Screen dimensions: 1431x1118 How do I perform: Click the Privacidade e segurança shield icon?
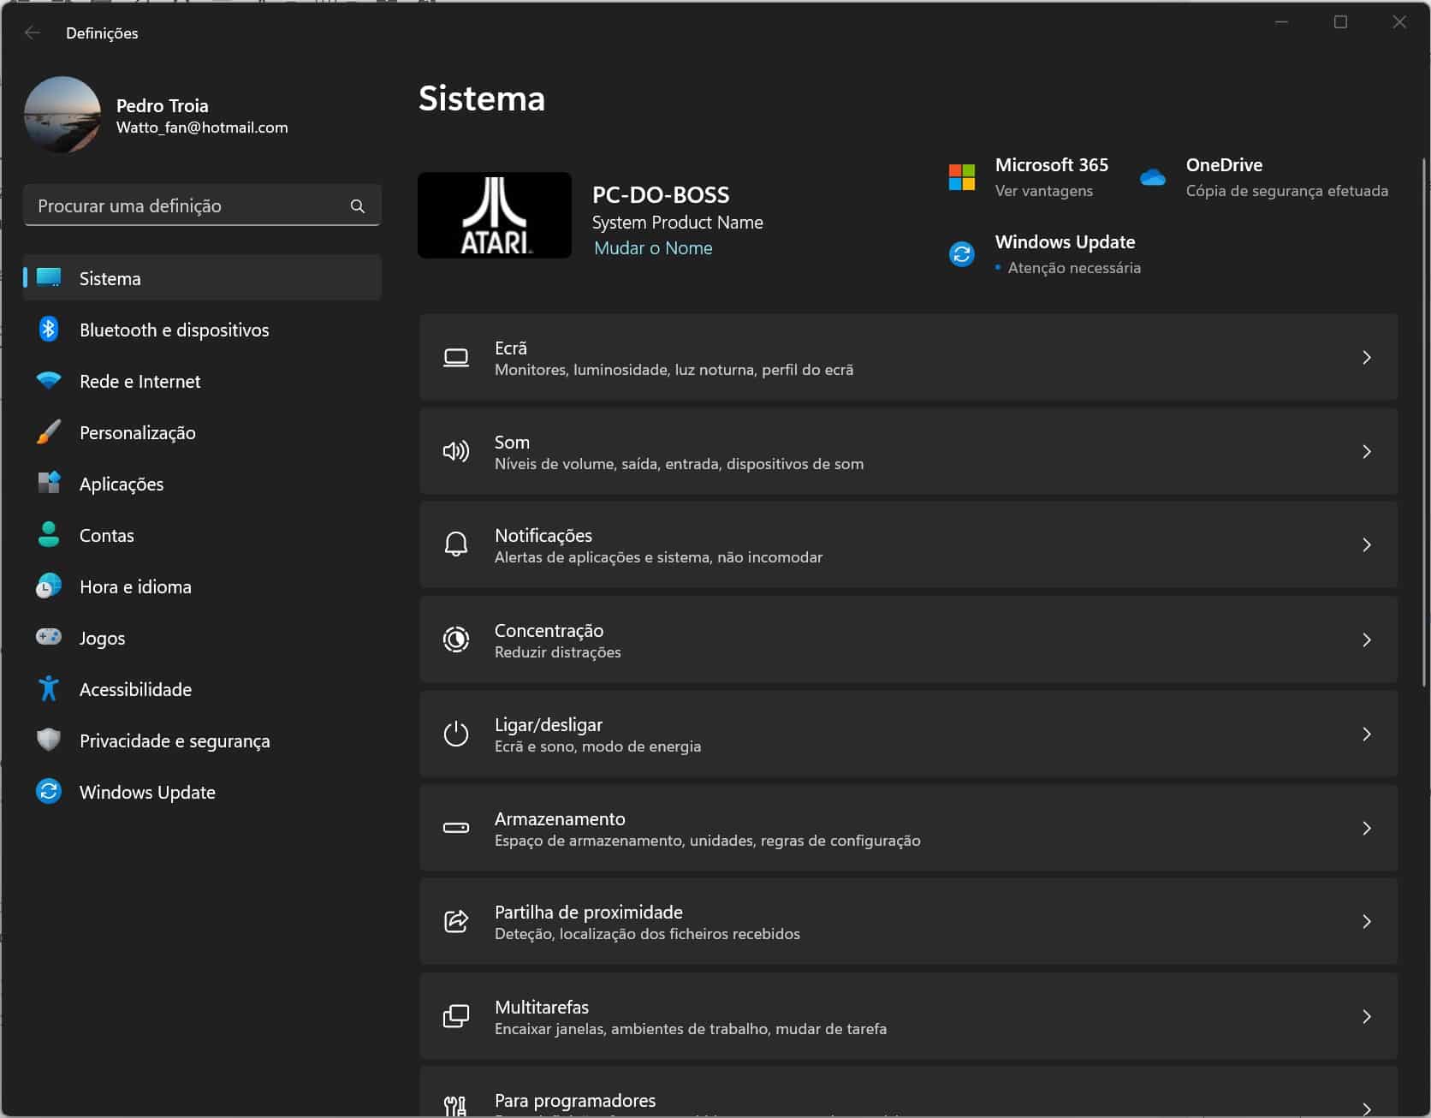49,740
